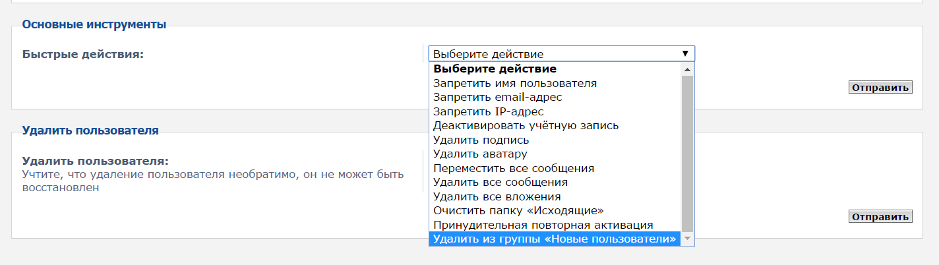Select the bold 'Выберите действие' list option
Screen dimensions: 939x265
(495, 69)
